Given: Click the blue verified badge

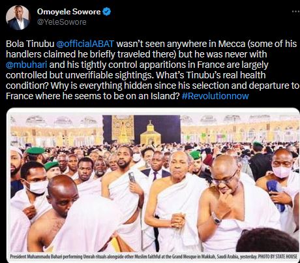Looking at the screenshot, I should [x=106, y=12].
